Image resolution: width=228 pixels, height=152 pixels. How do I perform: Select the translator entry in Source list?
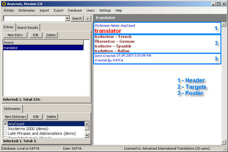point(43,48)
